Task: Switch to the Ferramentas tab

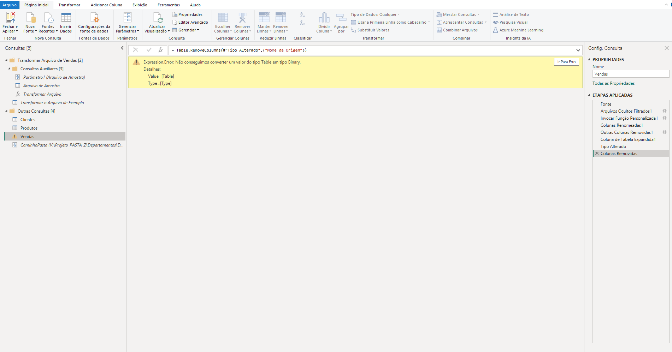Action: (x=169, y=5)
